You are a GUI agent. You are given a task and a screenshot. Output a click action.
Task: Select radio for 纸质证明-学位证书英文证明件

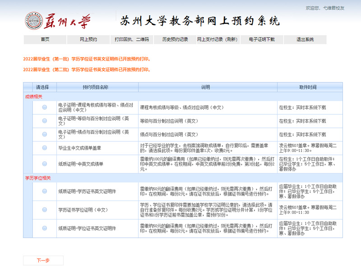(44, 229)
